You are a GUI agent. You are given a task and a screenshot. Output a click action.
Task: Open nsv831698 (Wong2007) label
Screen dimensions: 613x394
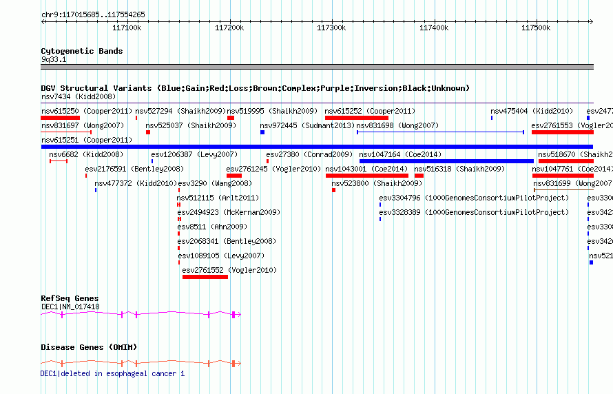pyautogui.click(x=397, y=125)
